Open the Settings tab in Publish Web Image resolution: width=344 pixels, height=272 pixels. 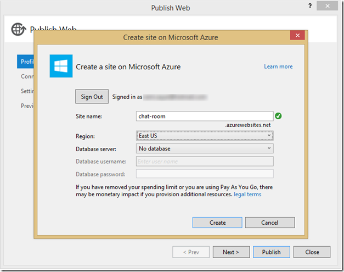[27, 91]
